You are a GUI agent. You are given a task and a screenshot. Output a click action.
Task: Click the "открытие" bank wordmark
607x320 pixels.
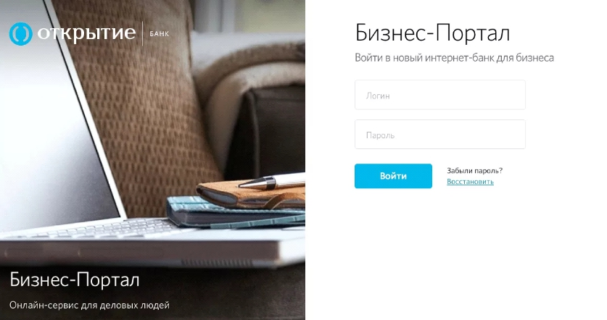86,33
